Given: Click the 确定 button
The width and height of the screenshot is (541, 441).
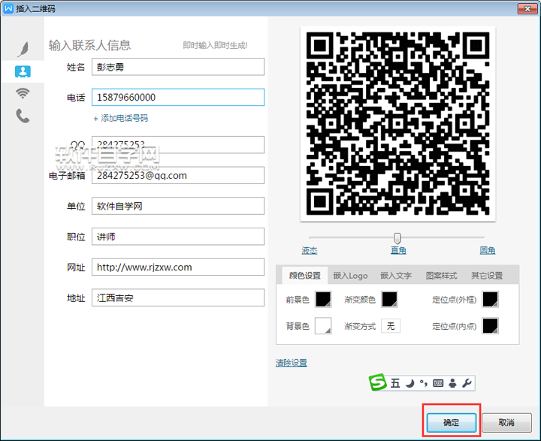Looking at the screenshot, I should pos(451,423).
